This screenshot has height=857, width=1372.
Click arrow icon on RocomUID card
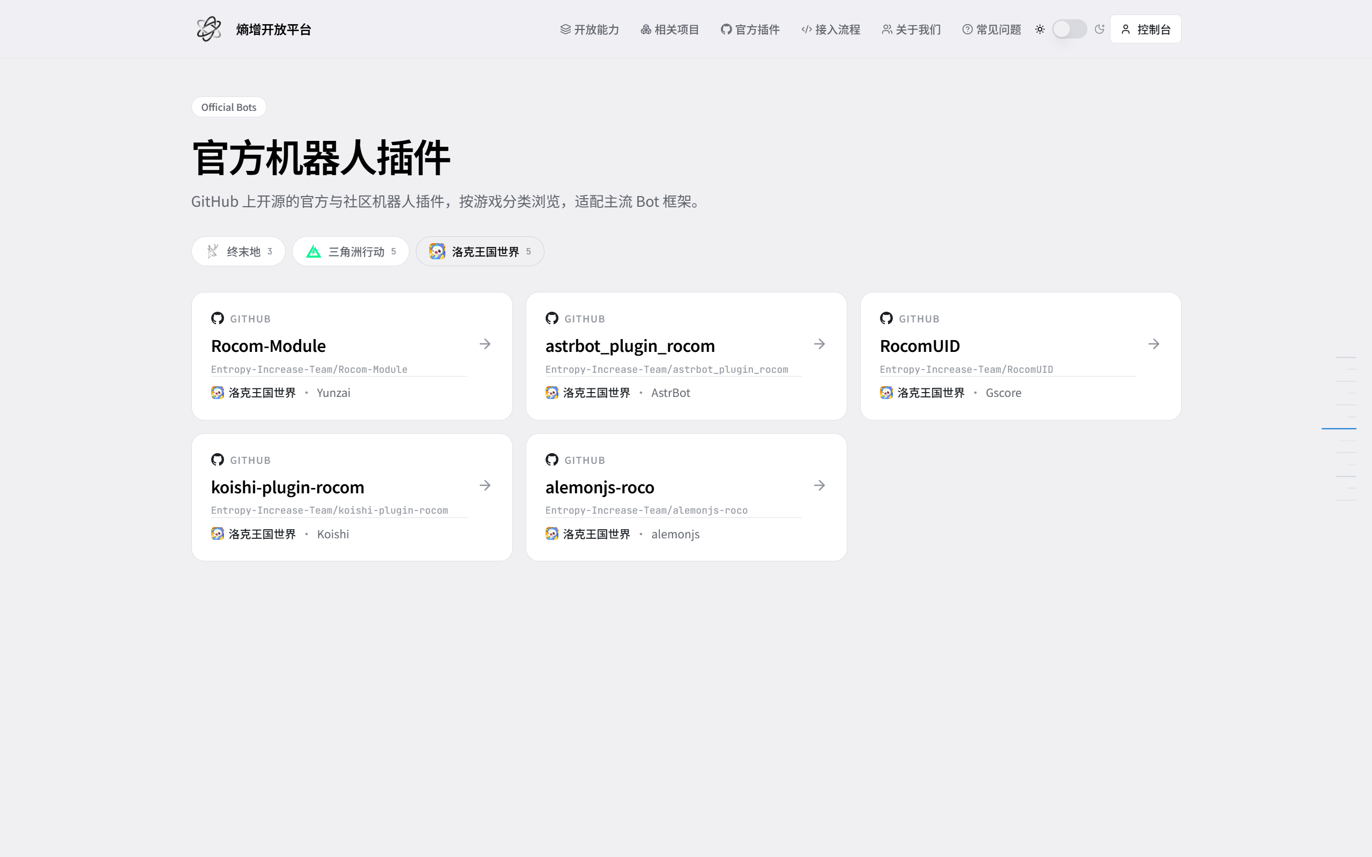click(x=1154, y=344)
